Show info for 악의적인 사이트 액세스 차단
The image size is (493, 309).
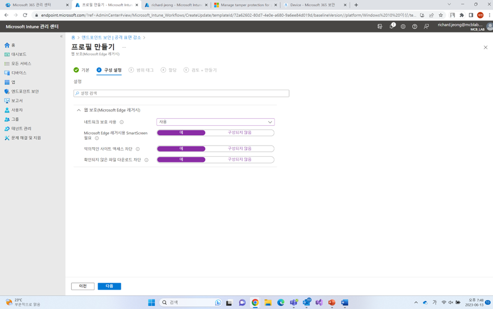tap(138, 149)
